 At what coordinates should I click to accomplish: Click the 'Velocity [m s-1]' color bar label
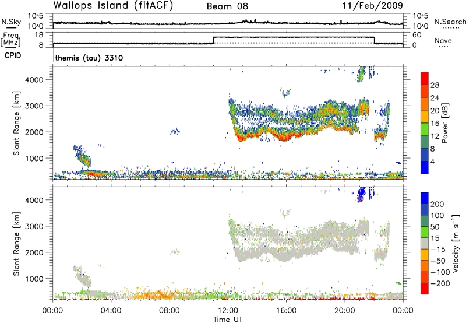(456, 243)
